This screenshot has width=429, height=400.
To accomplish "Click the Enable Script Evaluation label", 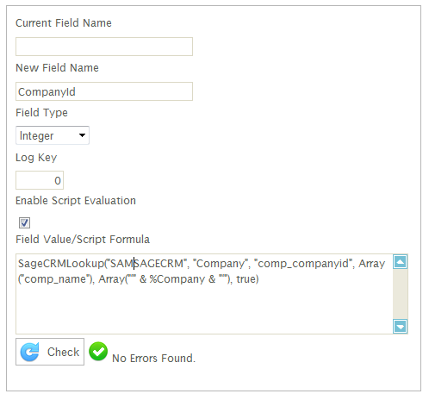I will click(x=76, y=201).
